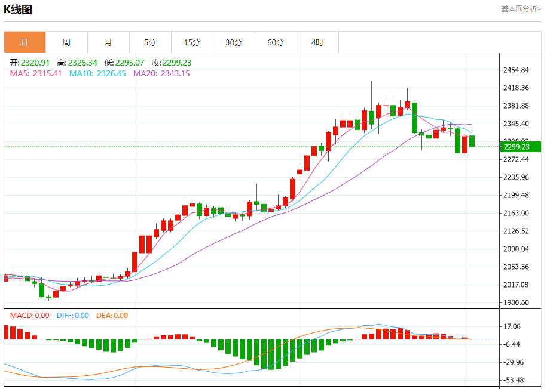Click the -6.44 MACD axis label

(511, 344)
